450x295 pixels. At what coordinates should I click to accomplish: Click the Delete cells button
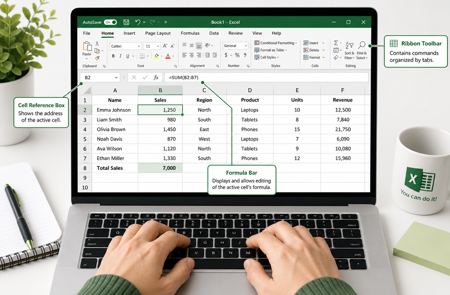tap(314, 50)
